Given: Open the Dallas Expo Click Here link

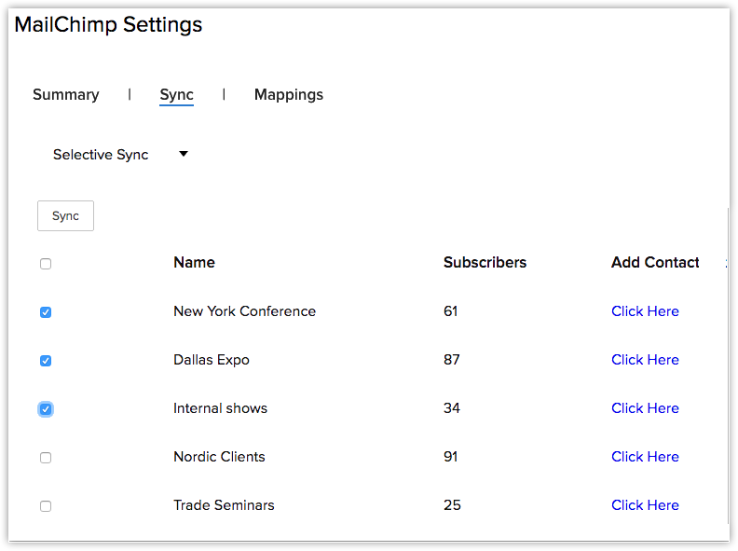Looking at the screenshot, I should point(645,360).
